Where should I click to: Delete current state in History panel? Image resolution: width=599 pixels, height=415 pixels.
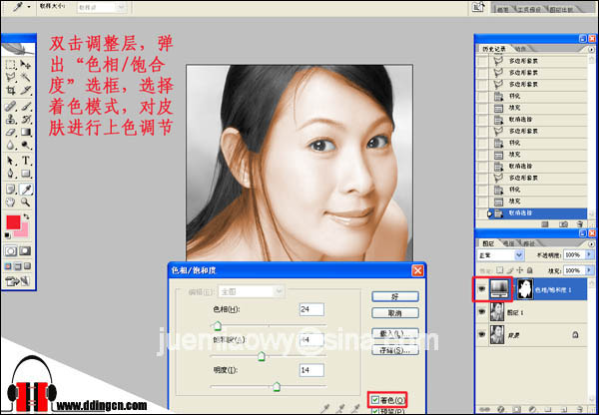pos(580,224)
